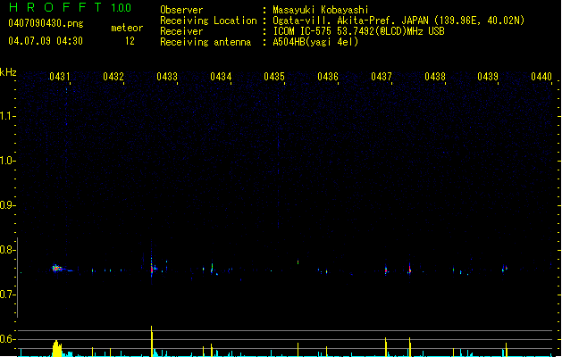Screen dimensions: 562x357
Task: Click the 0.9 kHz axis label
Action: click(x=7, y=205)
